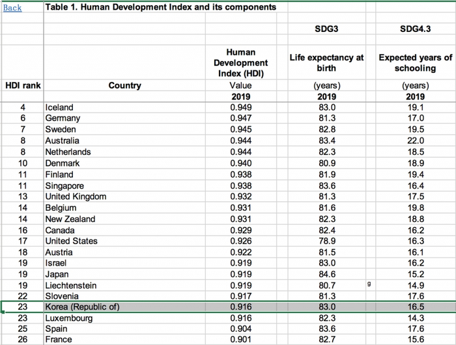Click Germany's HDI value 0.947

[x=240, y=118]
